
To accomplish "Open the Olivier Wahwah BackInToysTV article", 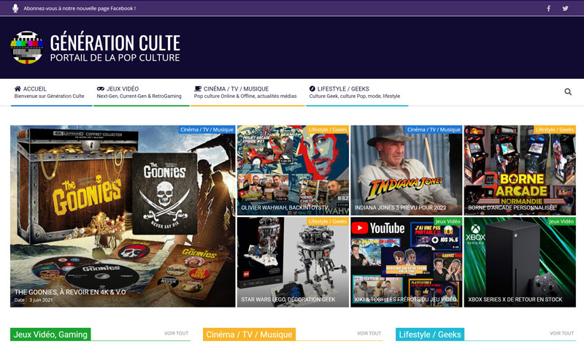I will coord(293,169).
